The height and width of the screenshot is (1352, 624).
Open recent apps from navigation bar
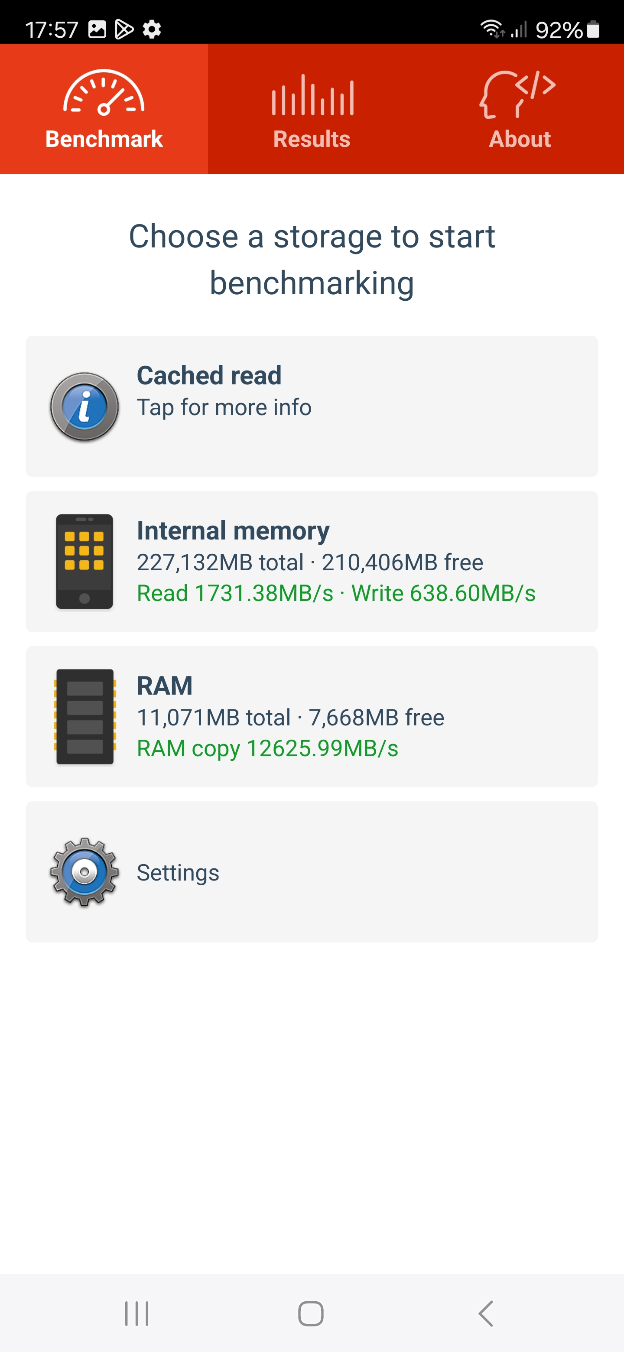coord(136,1314)
